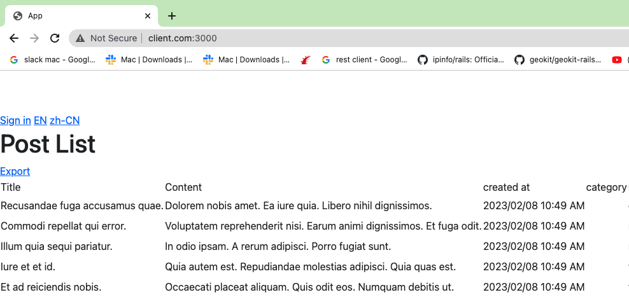Open the second Mac Downloads Slack bookmark

point(247,60)
